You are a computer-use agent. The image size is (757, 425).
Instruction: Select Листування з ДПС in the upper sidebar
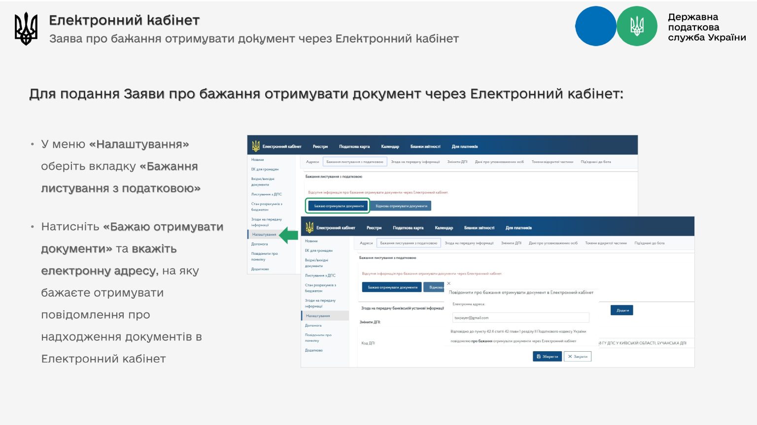click(x=266, y=194)
